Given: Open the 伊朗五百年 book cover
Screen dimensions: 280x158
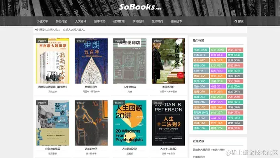Looking at the screenshot, I should [x=91, y=61].
